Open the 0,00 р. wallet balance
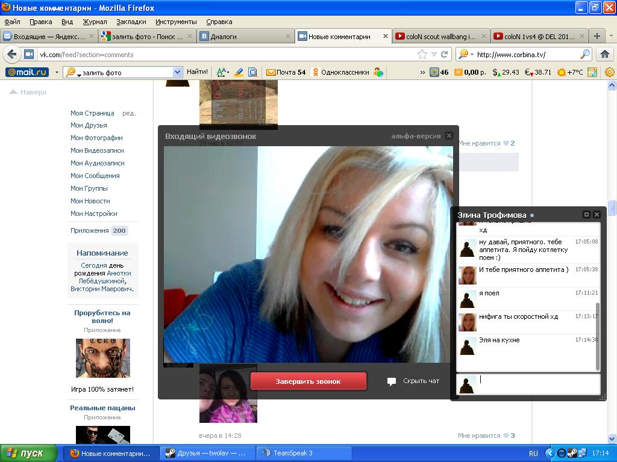Image resolution: width=617 pixels, height=462 pixels. point(470,72)
